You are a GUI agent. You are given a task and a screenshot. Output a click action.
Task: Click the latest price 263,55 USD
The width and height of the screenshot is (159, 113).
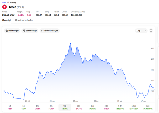8,15
